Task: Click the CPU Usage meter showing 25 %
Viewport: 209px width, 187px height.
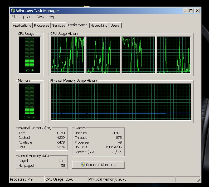Action: tap(30, 55)
